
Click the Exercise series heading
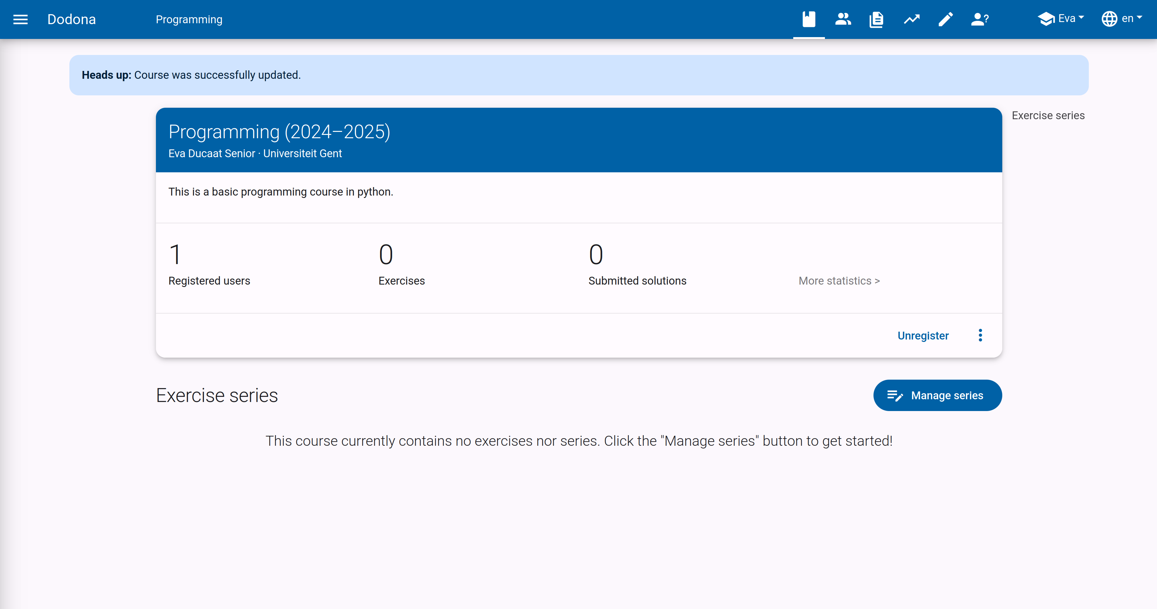tap(217, 396)
